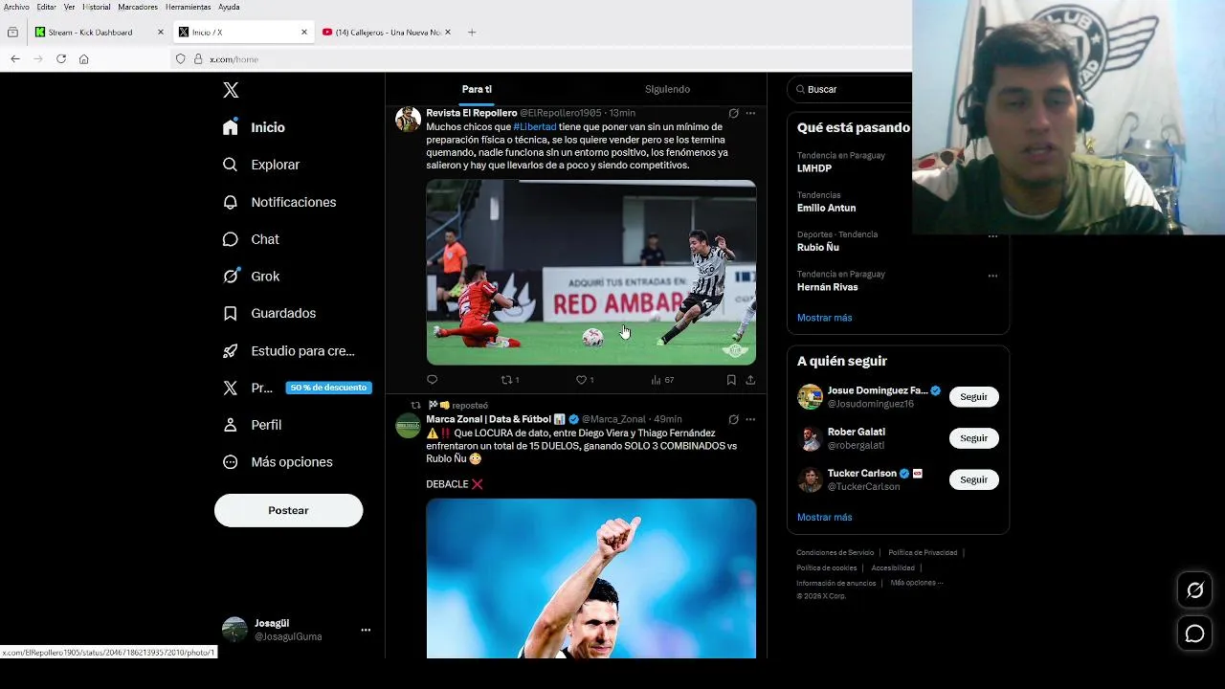Open more menu on Marca Zonal post

pyautogui.click(x=750, y=419)
